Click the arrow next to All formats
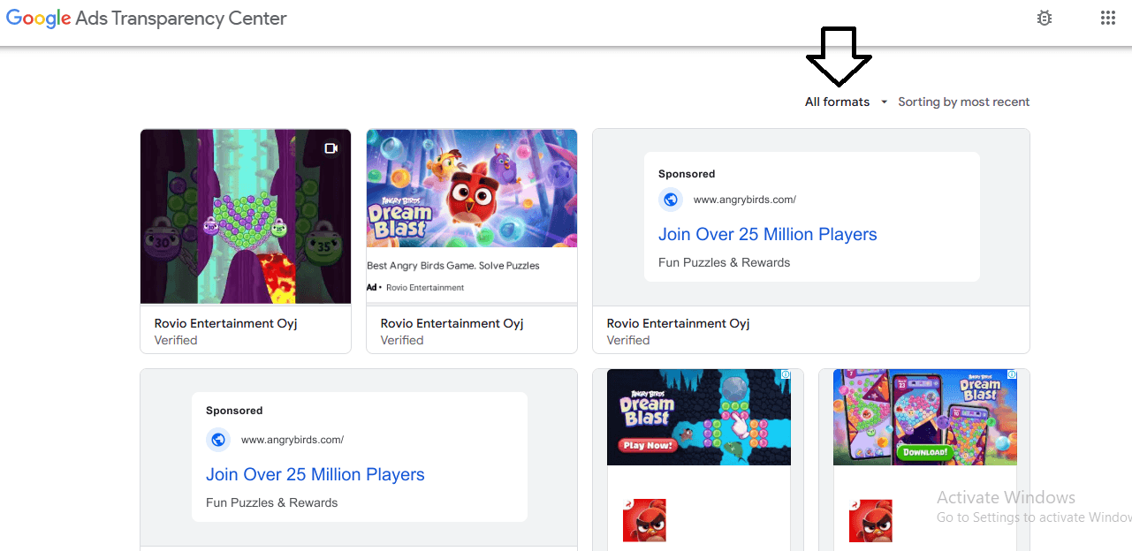Screen dimensions: 1132x551 884,102
